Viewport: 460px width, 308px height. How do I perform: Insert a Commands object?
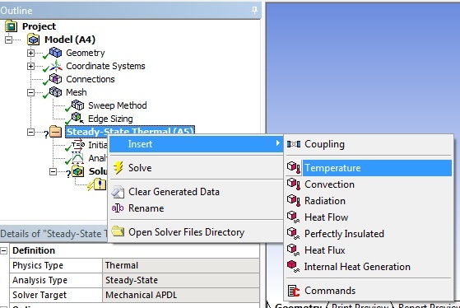(369, 291)
